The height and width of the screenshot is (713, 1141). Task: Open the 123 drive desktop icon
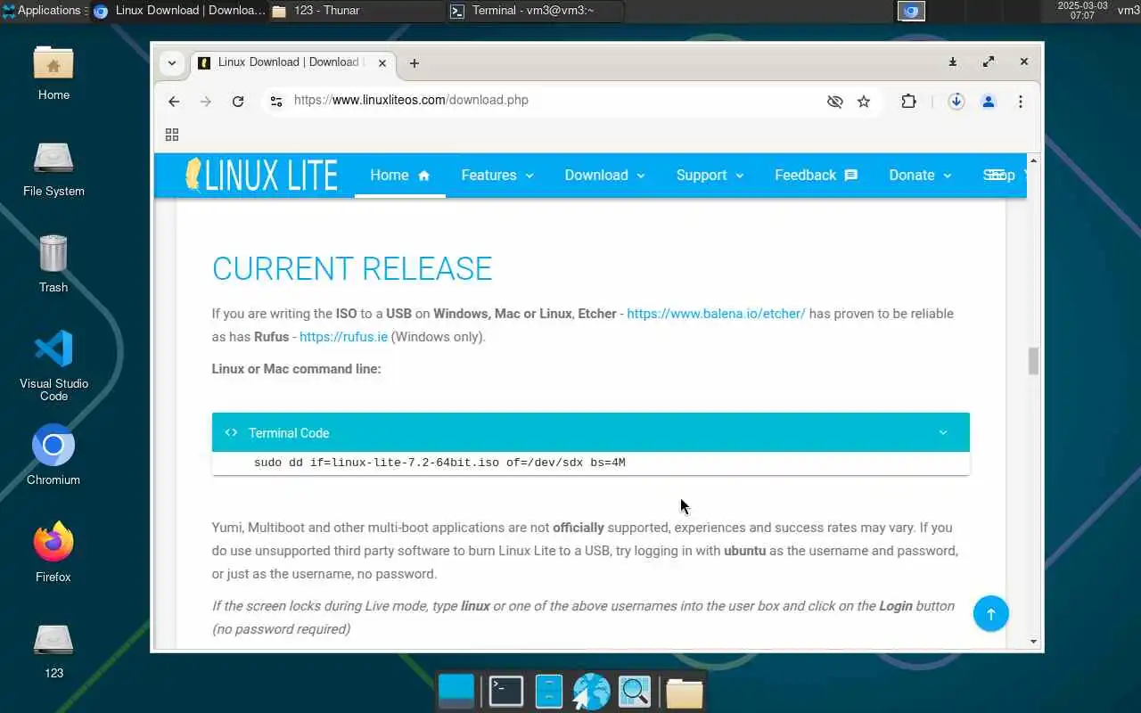tap(53, 652)
